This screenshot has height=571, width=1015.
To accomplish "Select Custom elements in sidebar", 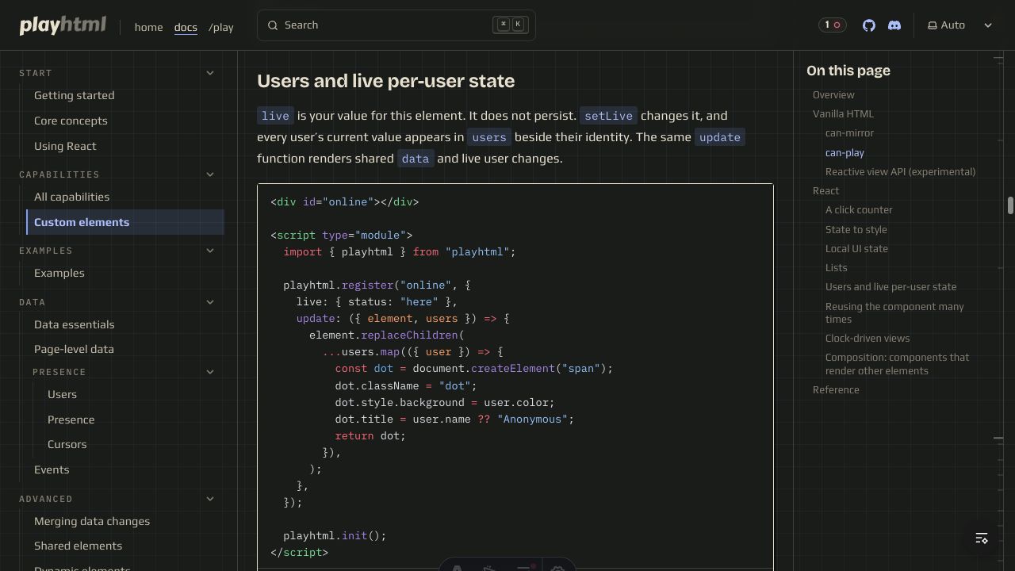I will tap(125, 222).
